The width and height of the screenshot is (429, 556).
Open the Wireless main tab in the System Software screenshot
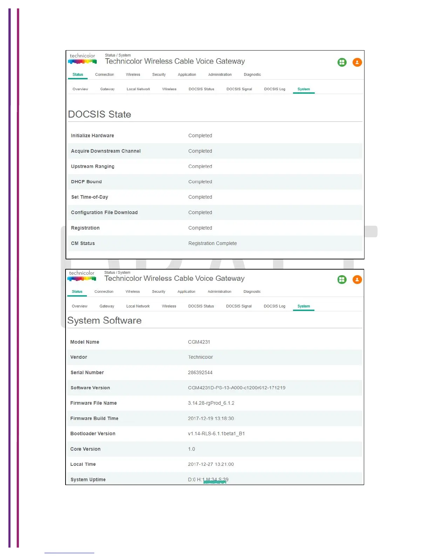(x=132, y=292)
